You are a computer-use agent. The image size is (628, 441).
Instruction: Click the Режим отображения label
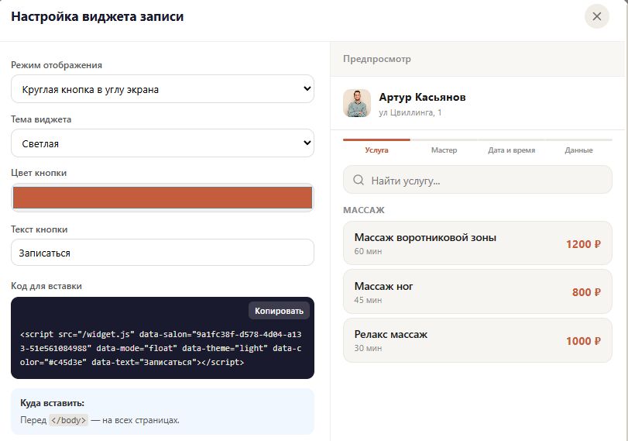pos(57,65)
